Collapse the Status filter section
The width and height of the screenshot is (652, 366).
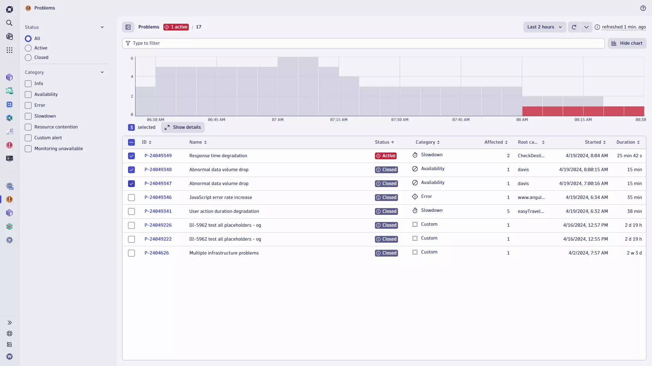pos(102,27)
